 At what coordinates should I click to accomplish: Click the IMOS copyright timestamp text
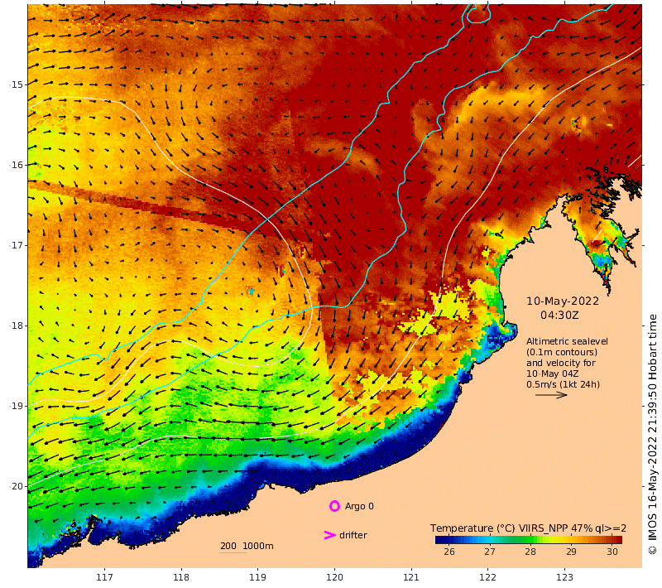click(653, 434)
